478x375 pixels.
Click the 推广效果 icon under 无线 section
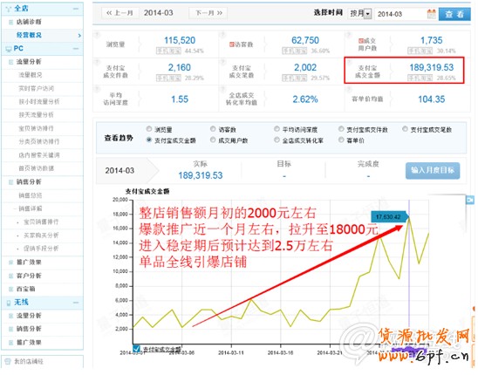click(x=11, y=343)
